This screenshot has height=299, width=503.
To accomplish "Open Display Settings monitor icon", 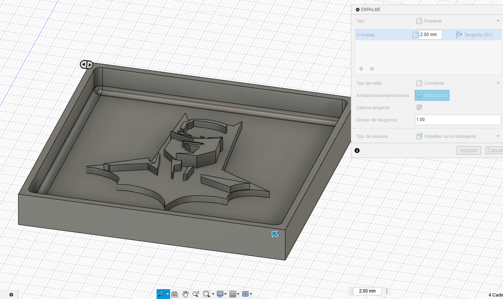I will click(x=220, y=294).
